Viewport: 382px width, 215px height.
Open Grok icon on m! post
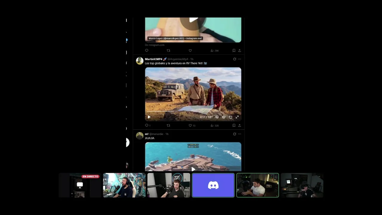[x=235, y=134]
